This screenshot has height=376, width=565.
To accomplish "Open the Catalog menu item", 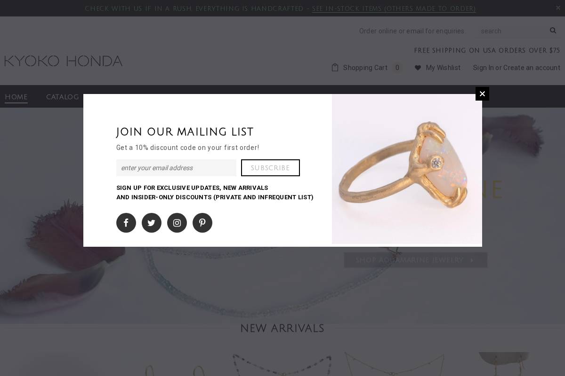I will (x=63, y=97).
